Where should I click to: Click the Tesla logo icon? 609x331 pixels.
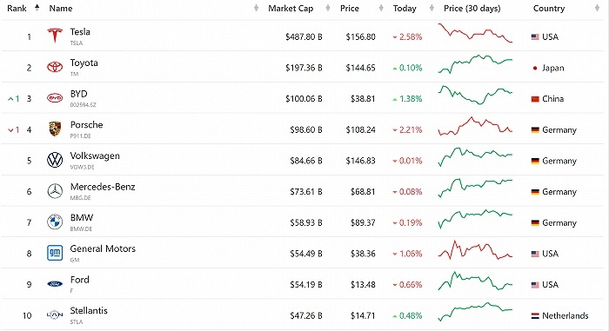pyautogui.click(x=55, y=36)
